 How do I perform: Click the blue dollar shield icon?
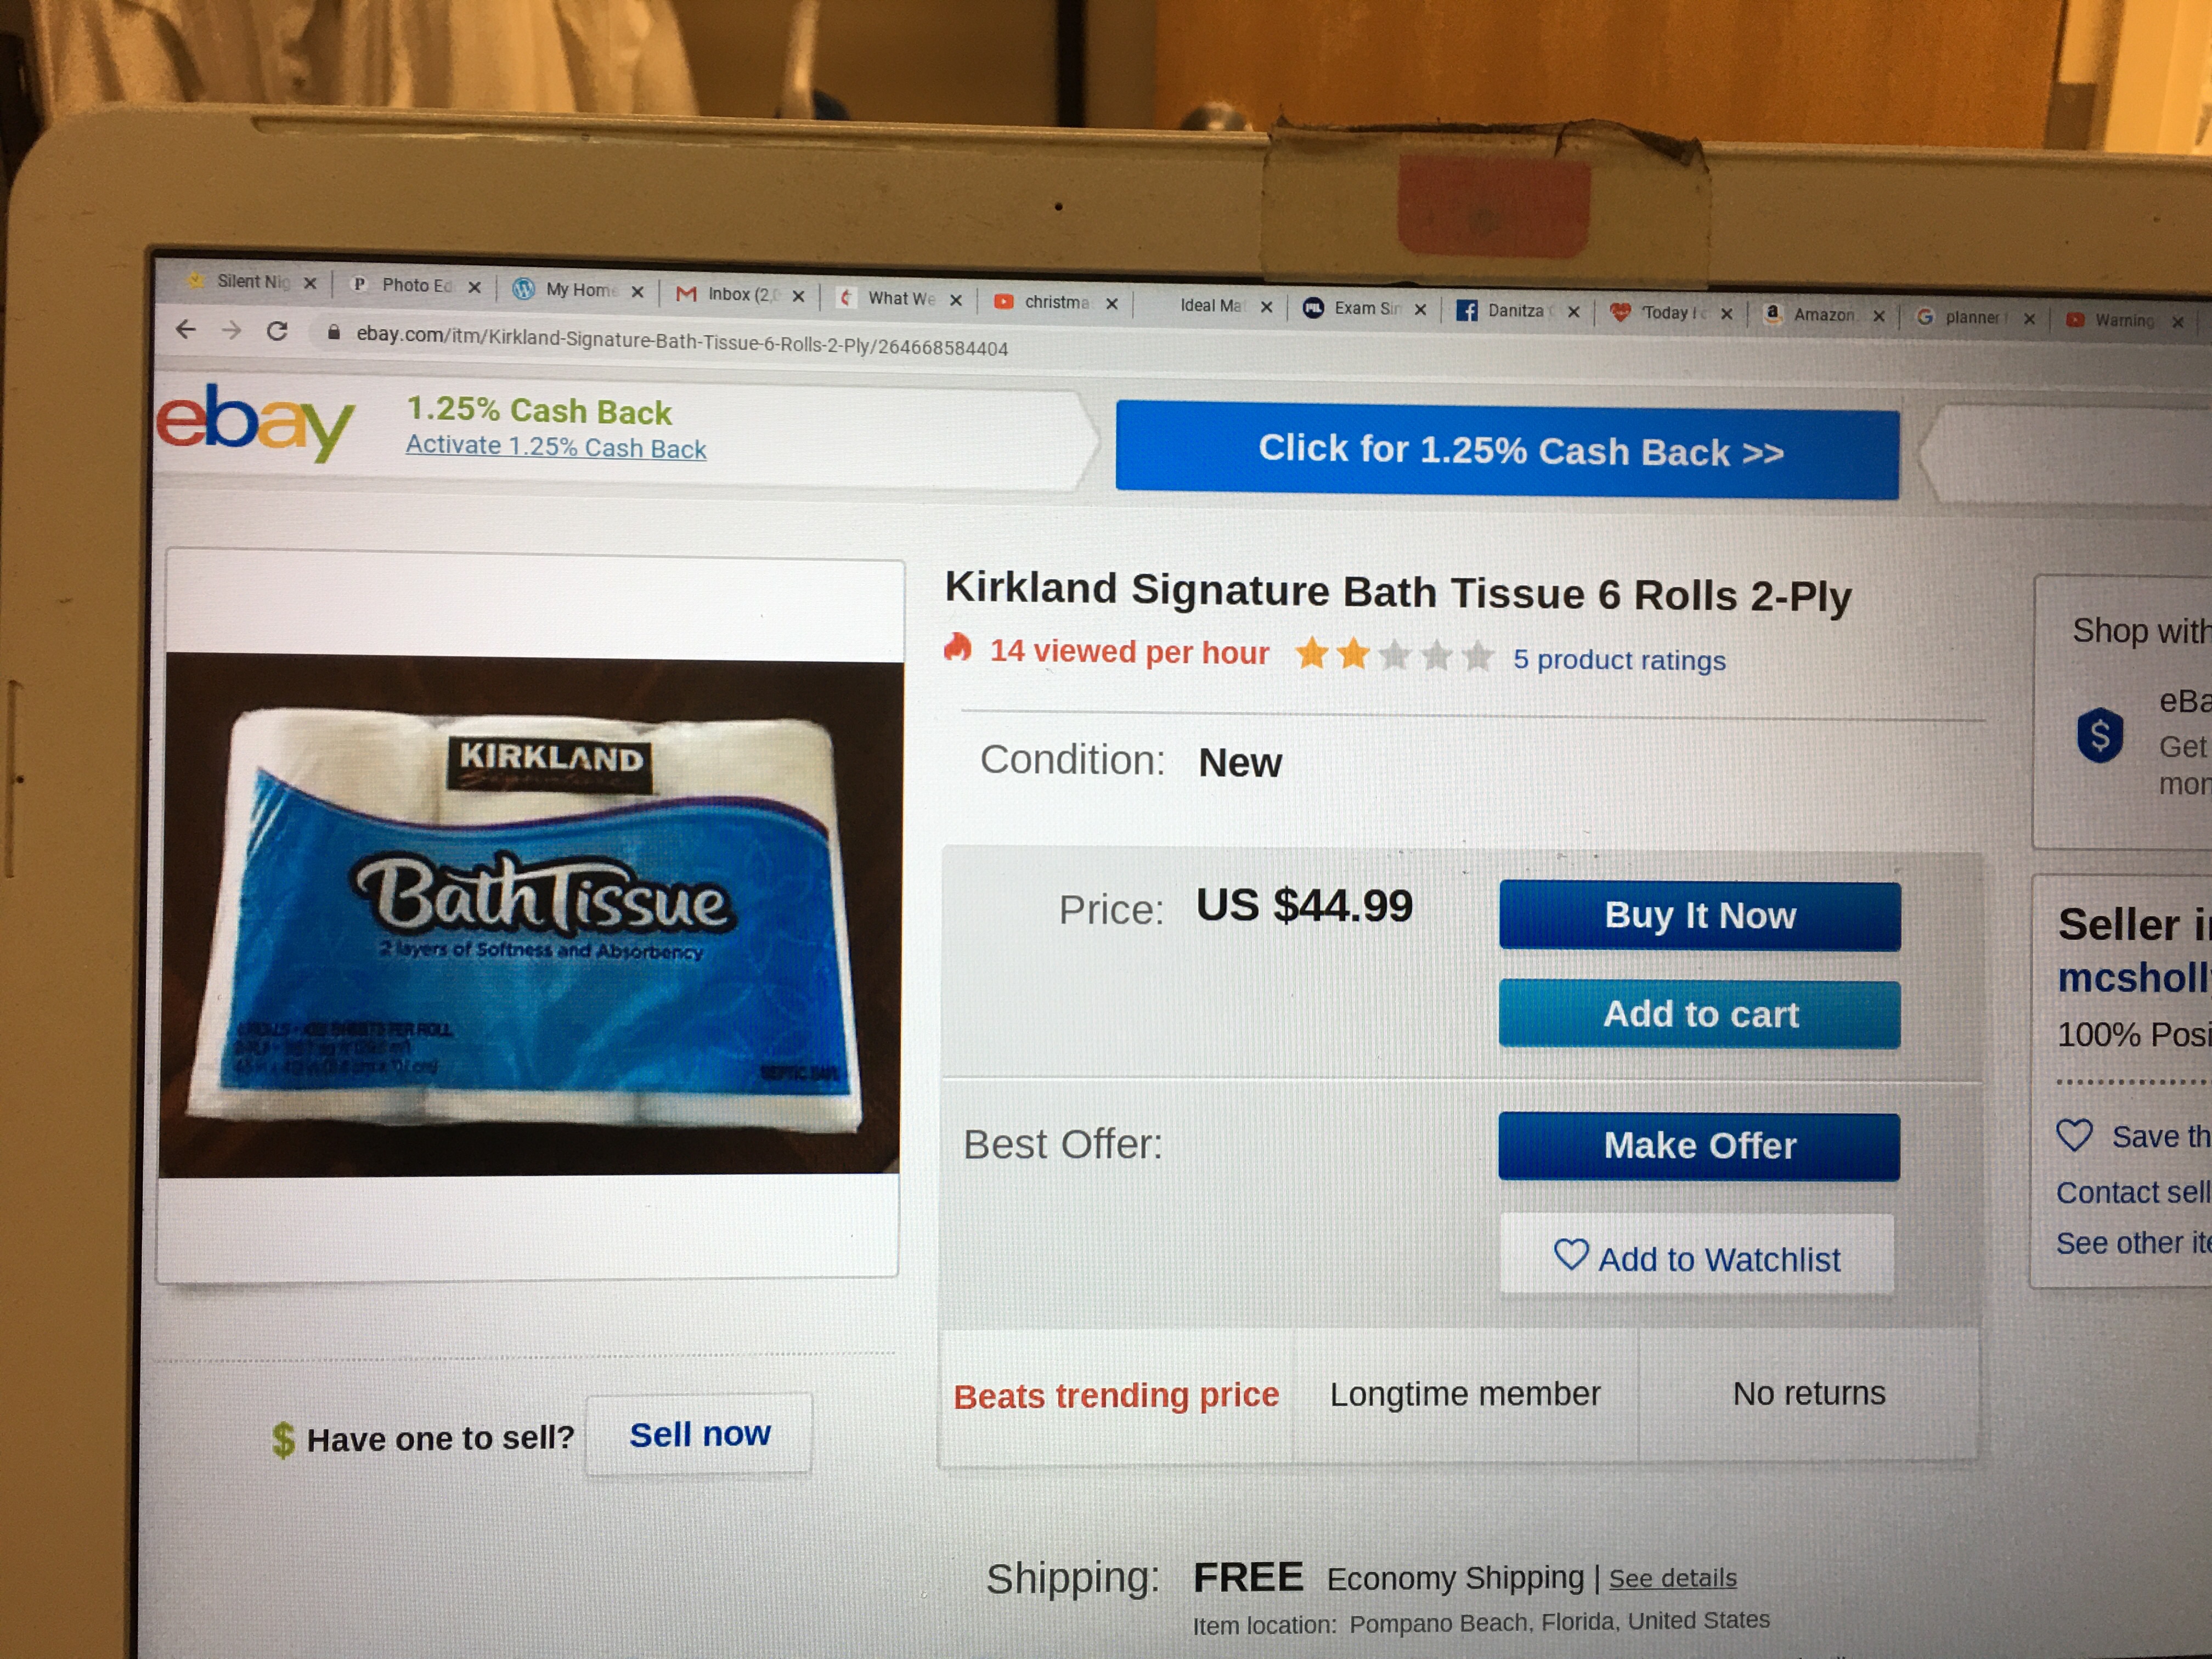[2099, 735]
